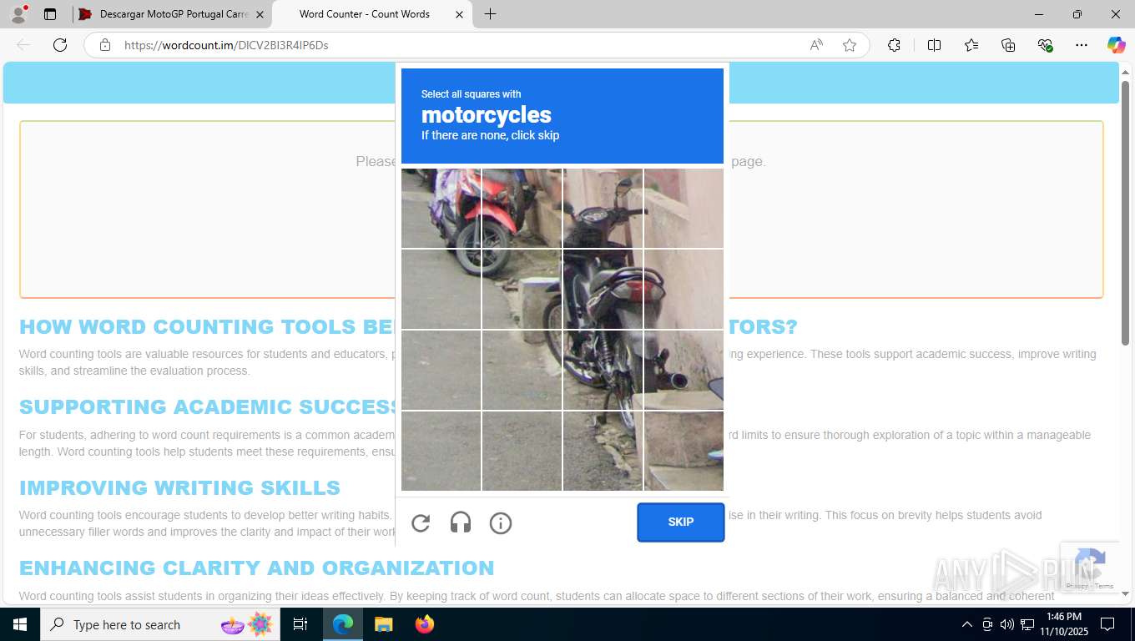The image size is (1135, 641).
Task: Open Browser essentials heart icon
Action: 1045,45
